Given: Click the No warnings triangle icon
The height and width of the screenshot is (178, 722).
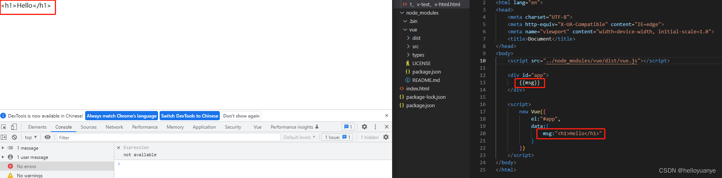Looking at the screenshot, I should click(x=10, y=175).
